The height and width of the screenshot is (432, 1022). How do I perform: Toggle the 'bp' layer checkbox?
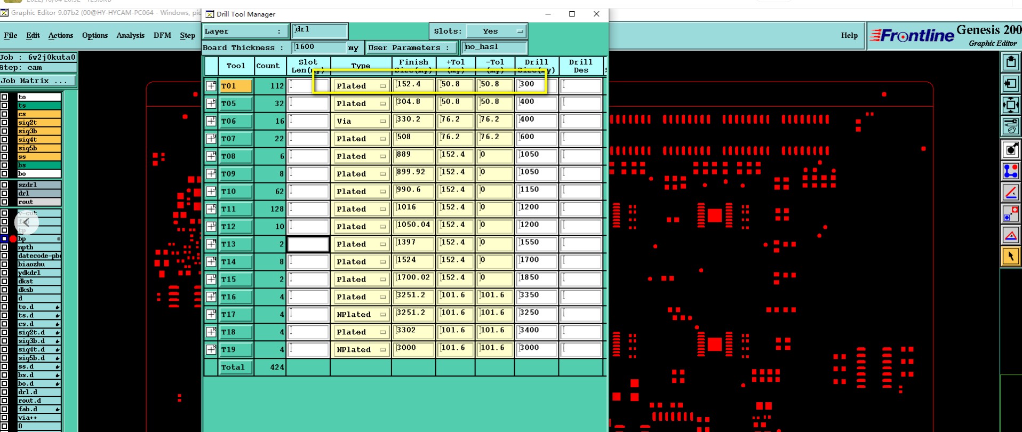[x=4, y=239]
